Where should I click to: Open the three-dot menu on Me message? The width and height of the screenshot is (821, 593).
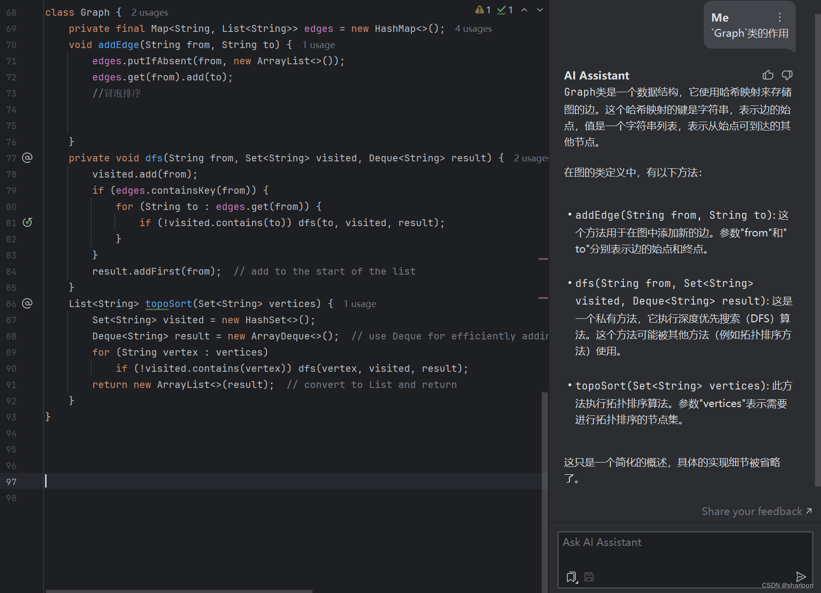pos(780,17)
